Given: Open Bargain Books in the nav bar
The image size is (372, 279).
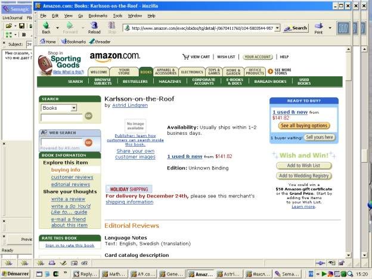Looking at the screenshot, I should [270, 82].
